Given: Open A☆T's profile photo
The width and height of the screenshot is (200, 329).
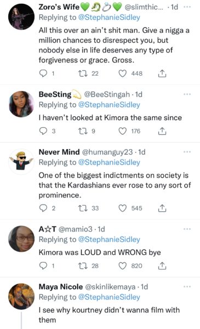Looking at the screenshot, I should tap(21, 239).
